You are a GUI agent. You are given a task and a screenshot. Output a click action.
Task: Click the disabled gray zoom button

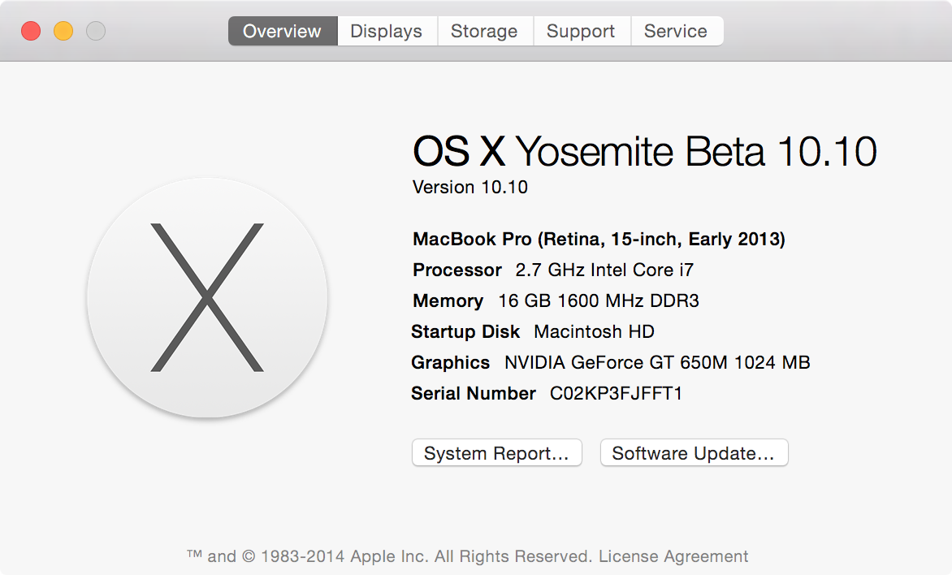tap(95, 31)
